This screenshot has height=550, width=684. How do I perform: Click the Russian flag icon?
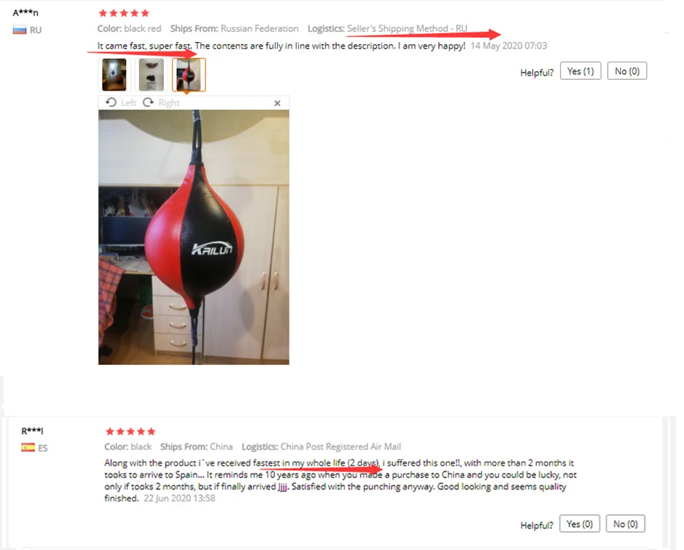(20, 30)
